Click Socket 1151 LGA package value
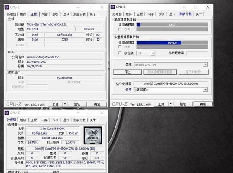Image resolution: width=233 pixels, height=173 pixels. click(x=53, y=138)
